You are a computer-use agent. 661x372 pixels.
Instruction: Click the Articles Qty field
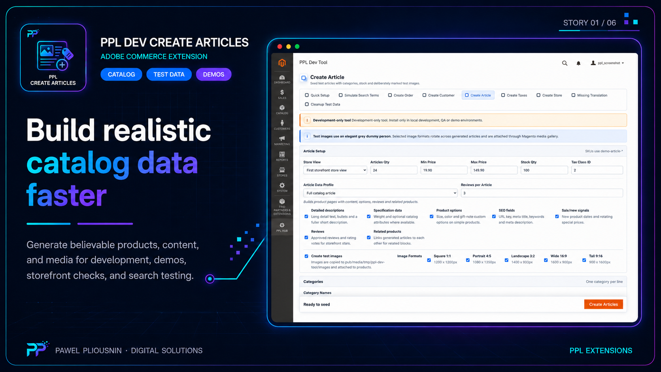point(394,170)
